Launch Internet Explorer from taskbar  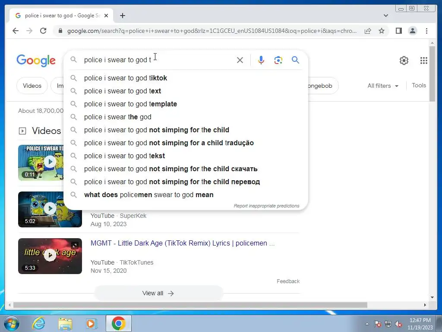[38, 323]
